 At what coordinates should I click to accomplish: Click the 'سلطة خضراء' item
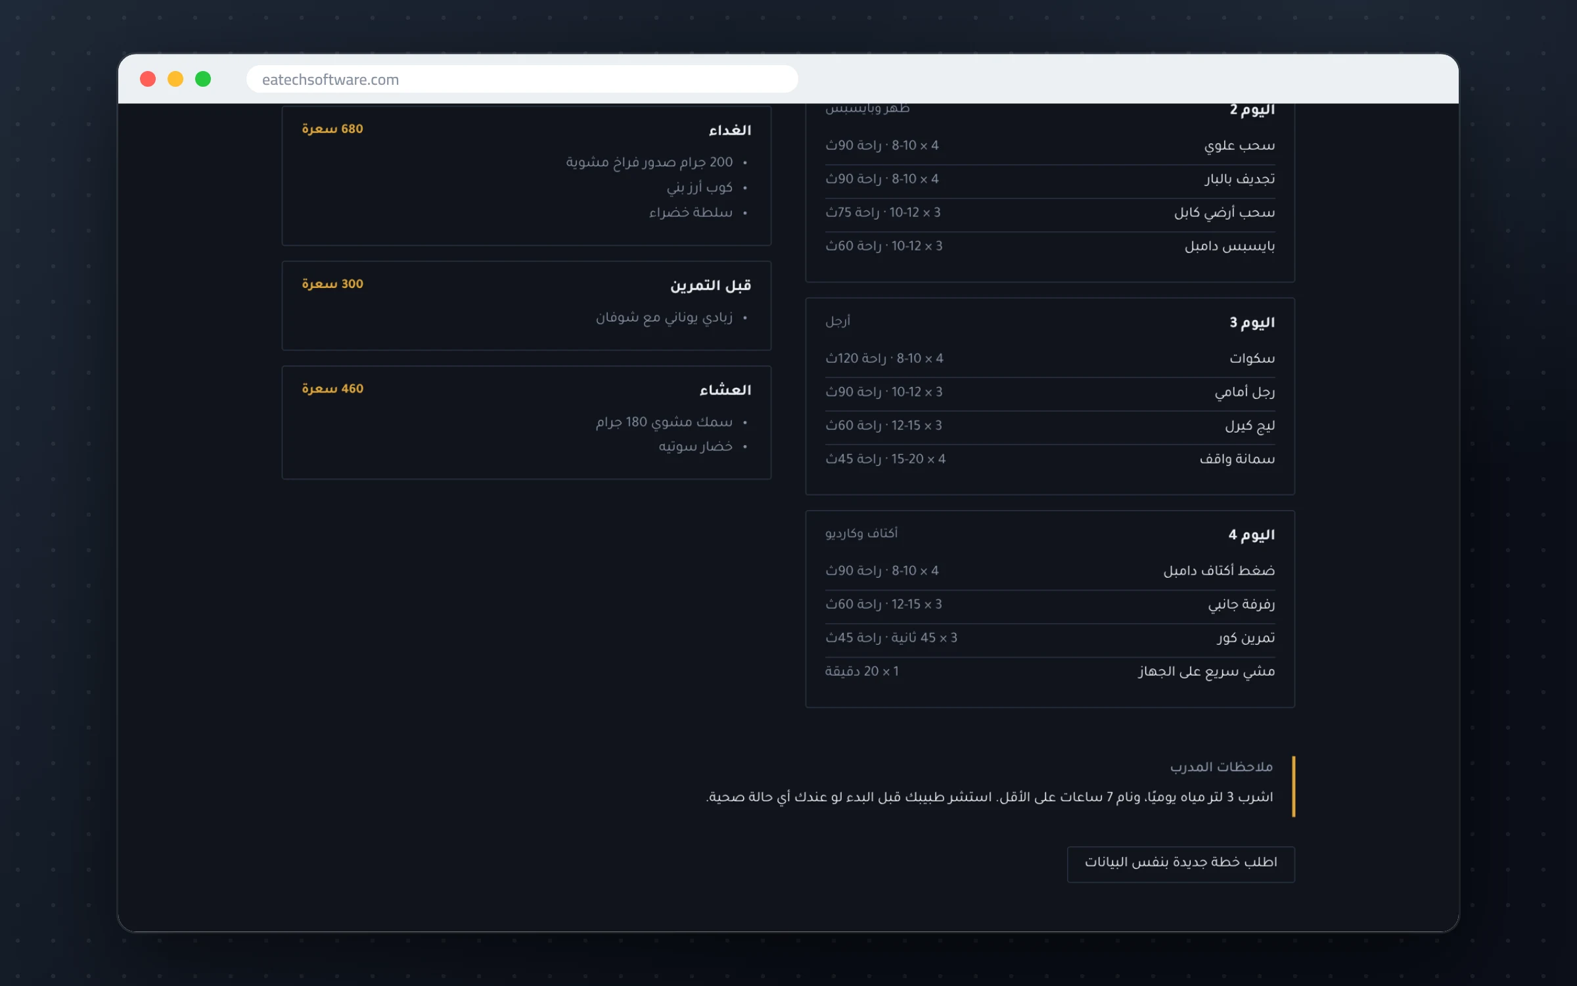point(691,213)
